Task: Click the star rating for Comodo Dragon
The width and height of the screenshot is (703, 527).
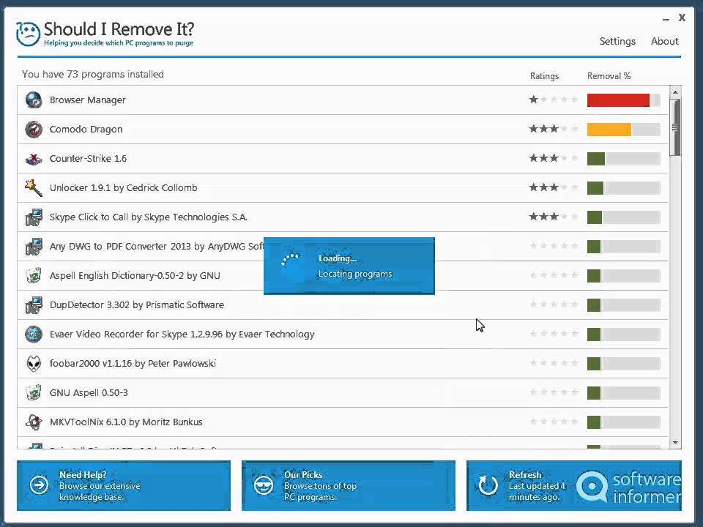Action: 554,129
